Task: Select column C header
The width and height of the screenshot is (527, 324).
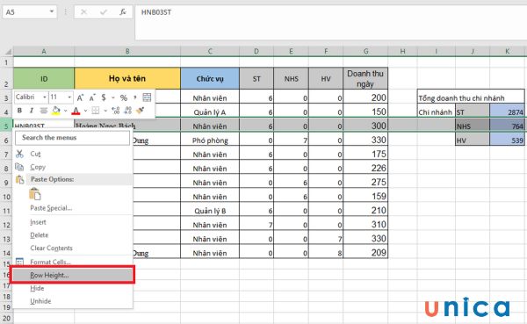Action: (x=210, y=52)
